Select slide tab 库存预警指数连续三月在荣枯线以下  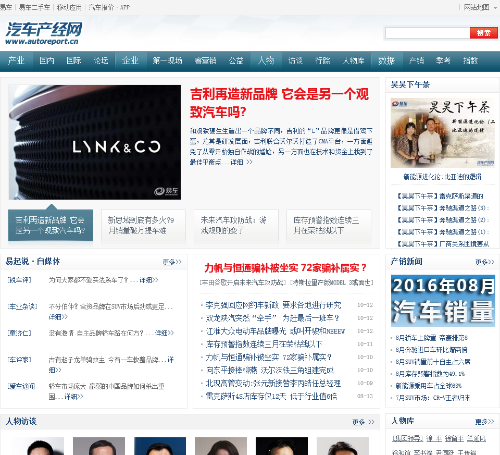coord(329,225)
